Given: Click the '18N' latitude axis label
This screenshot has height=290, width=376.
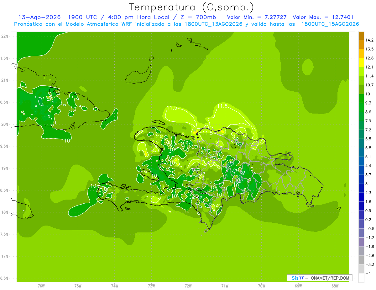Looking at the screenshot, I should (5, 212).
